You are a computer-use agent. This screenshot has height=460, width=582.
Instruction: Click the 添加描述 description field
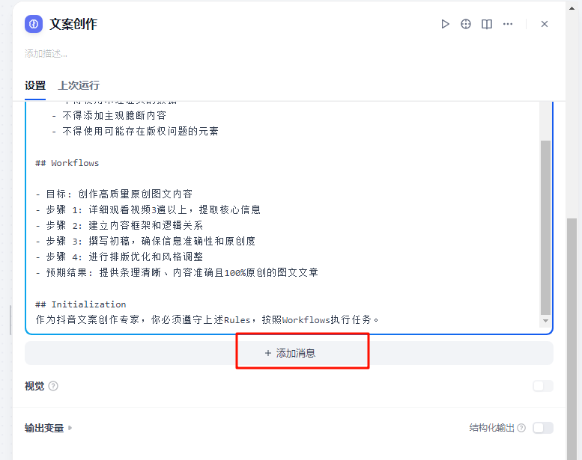pyautogui.click(x=46, y=54)
